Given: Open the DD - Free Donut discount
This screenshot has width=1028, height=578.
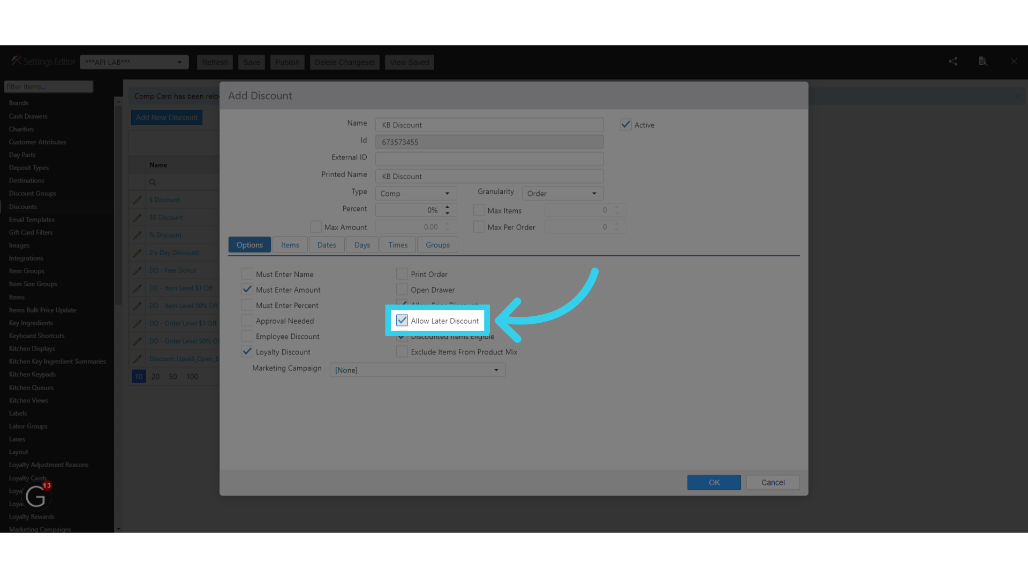Looking at the screenshot, I should point(172,270).
